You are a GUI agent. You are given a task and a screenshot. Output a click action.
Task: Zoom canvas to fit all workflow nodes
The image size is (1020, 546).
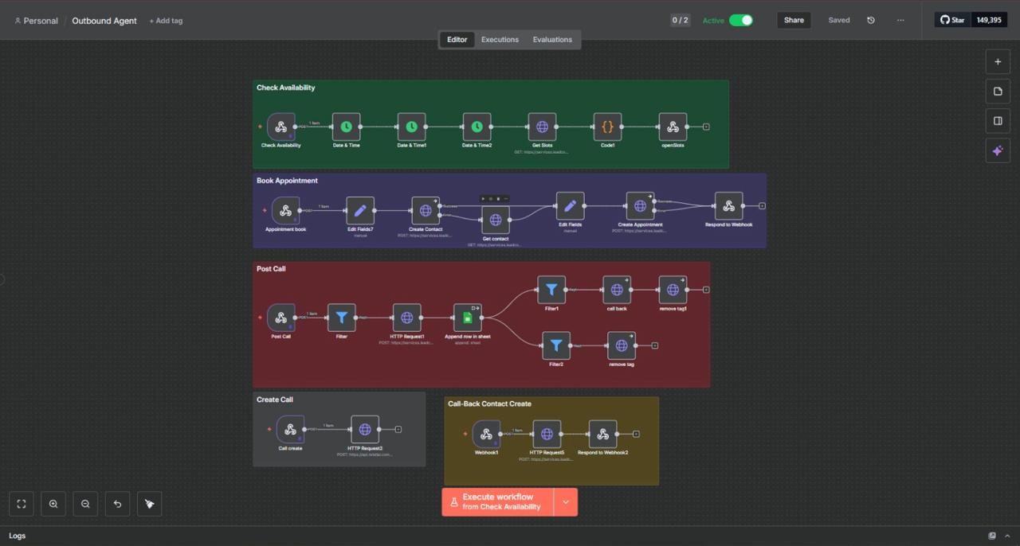(x=22, y=504)
